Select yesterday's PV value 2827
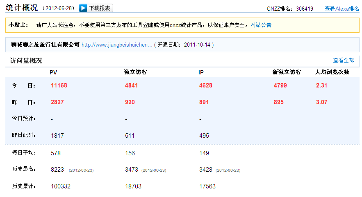This screenshot has width=362, height=197. point(57,102)
